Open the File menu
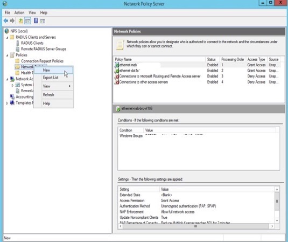 point(8,13)
